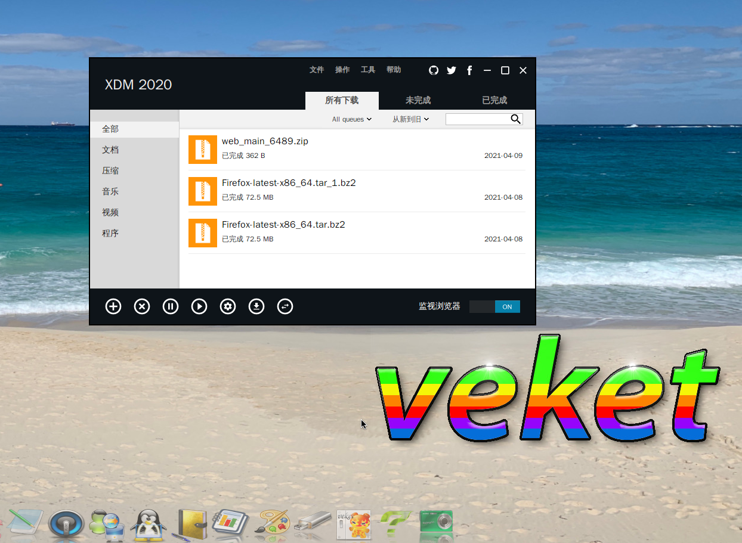Open the yellow notebook dock icon
Viewport: 742px width, 543px height.
pyautogui.click(x=190, y=525)
